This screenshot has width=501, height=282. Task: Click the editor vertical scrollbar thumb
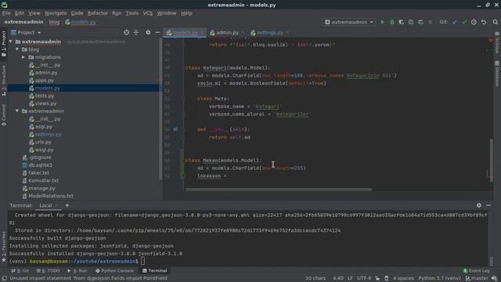click(x=492, y=160)
